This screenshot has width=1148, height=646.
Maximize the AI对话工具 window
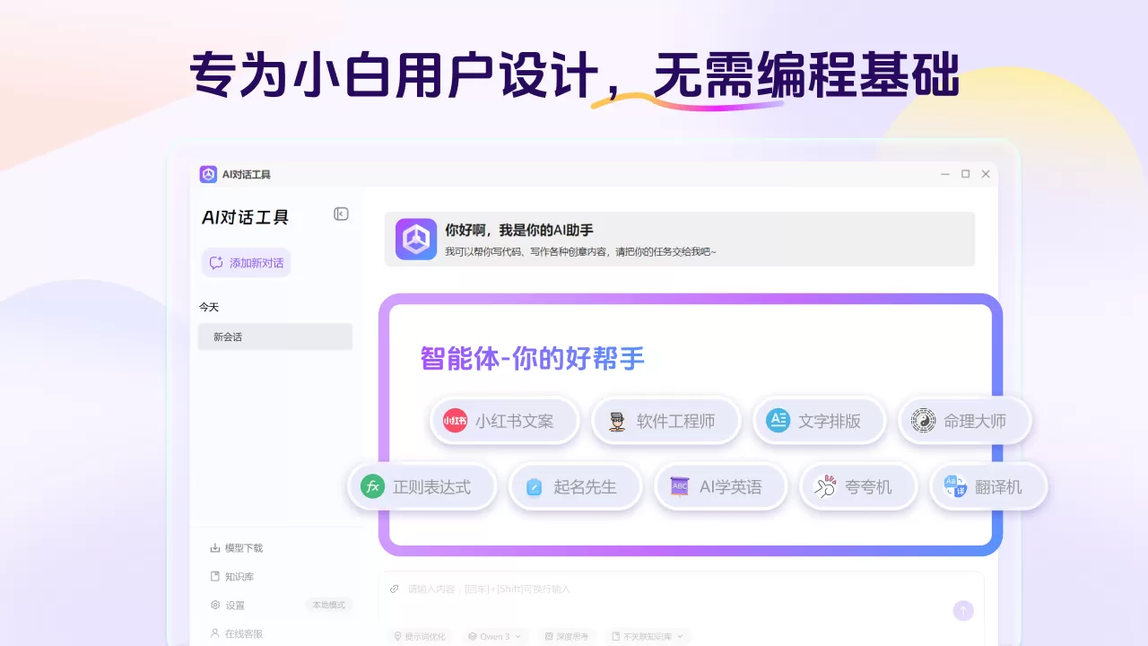click(x=965, y=174)
